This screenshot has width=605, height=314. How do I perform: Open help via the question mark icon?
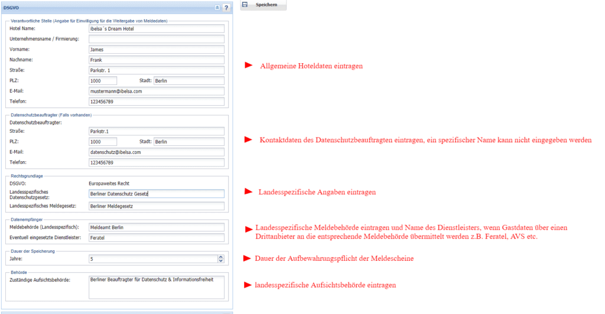point(226,7)
